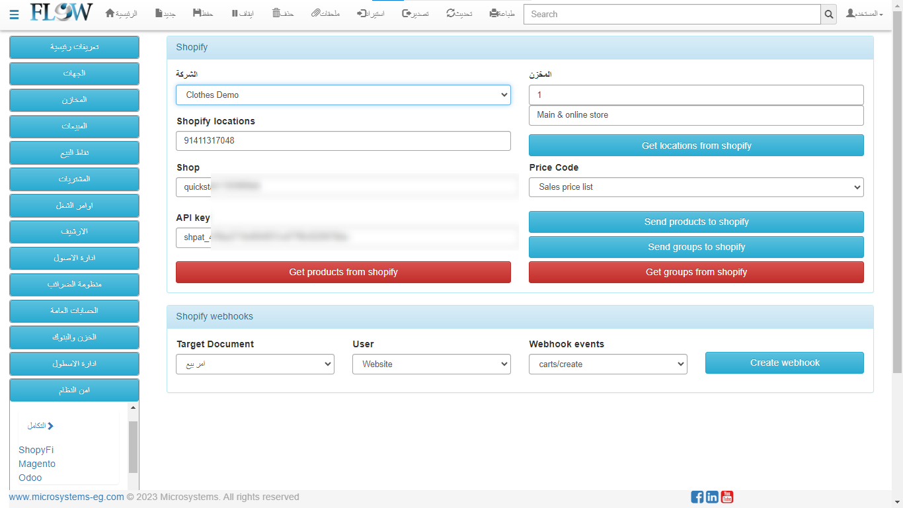Click the Print printer icon
Screen dimensions: 903x508
[x=494, y=13]
